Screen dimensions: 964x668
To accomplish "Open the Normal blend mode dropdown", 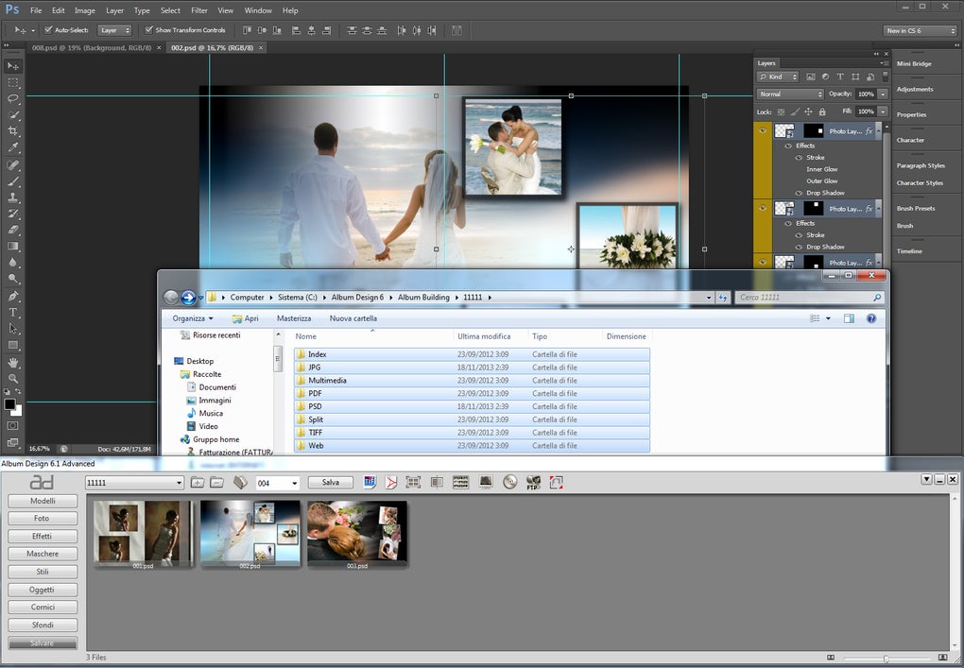I will (x=790, y=94).
